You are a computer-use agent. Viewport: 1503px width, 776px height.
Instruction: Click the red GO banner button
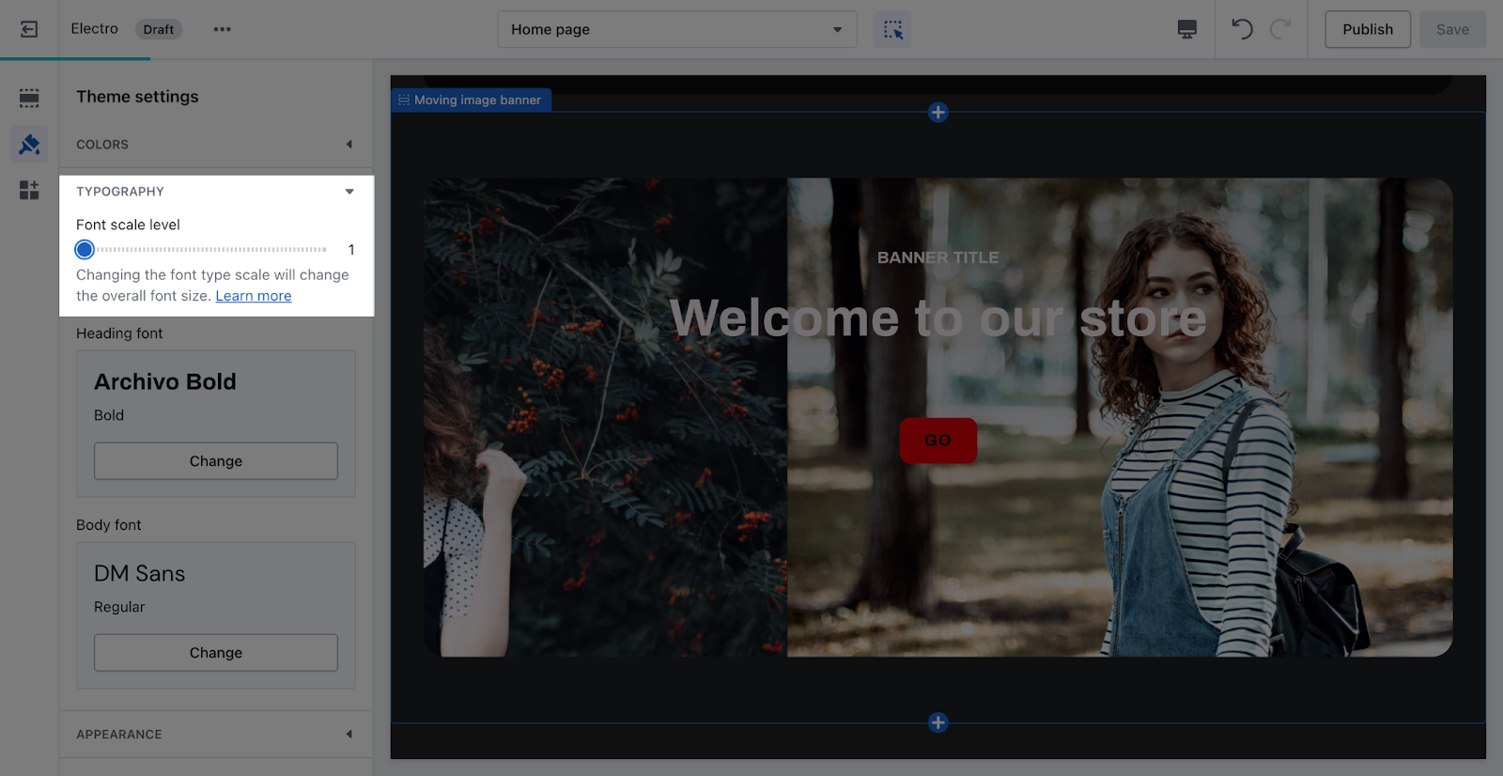[x=937, y=441]
